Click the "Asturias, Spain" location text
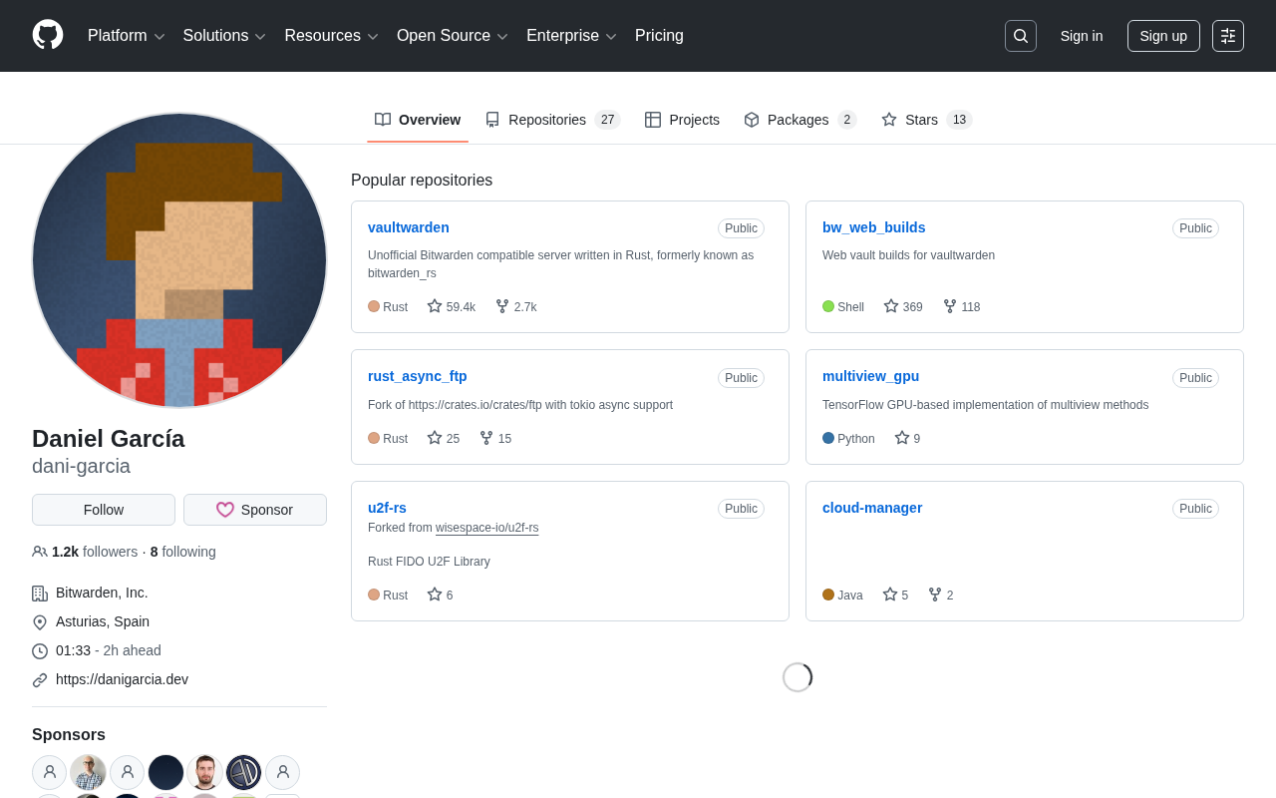This screenshot has height=798, width=1276. pos(103,621)
